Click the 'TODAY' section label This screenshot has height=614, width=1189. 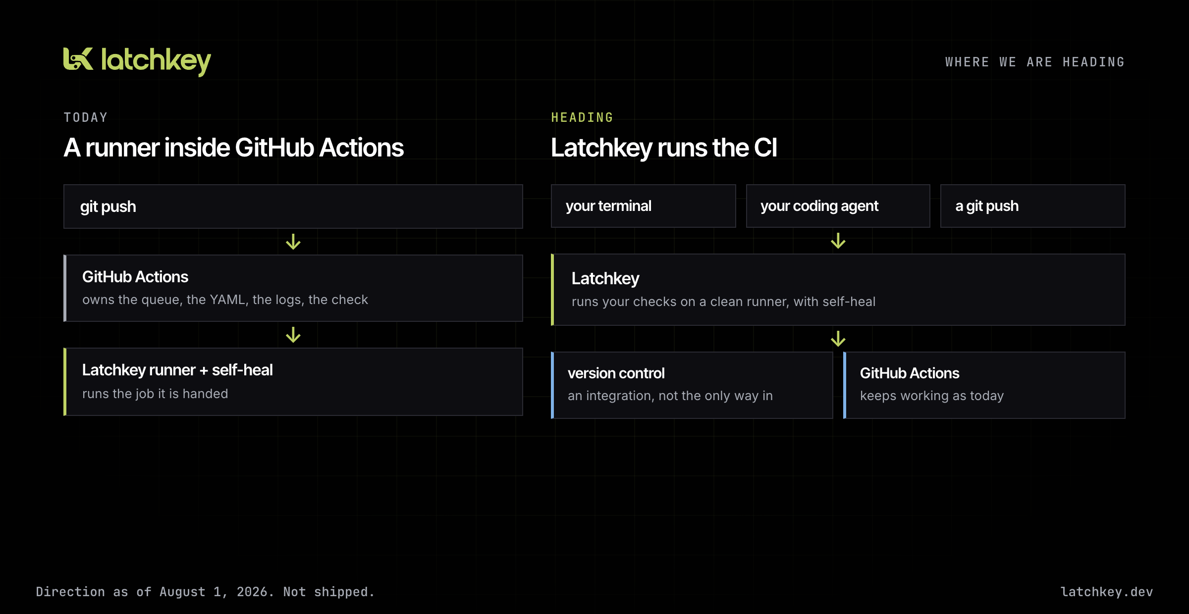[x=86, y=117]
